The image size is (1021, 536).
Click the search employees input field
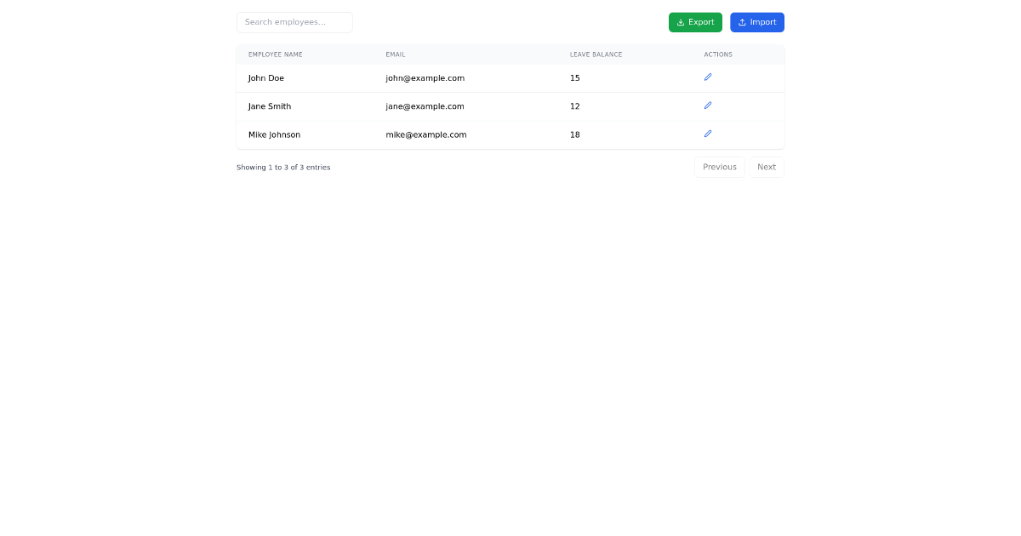(x=294, y=21)
